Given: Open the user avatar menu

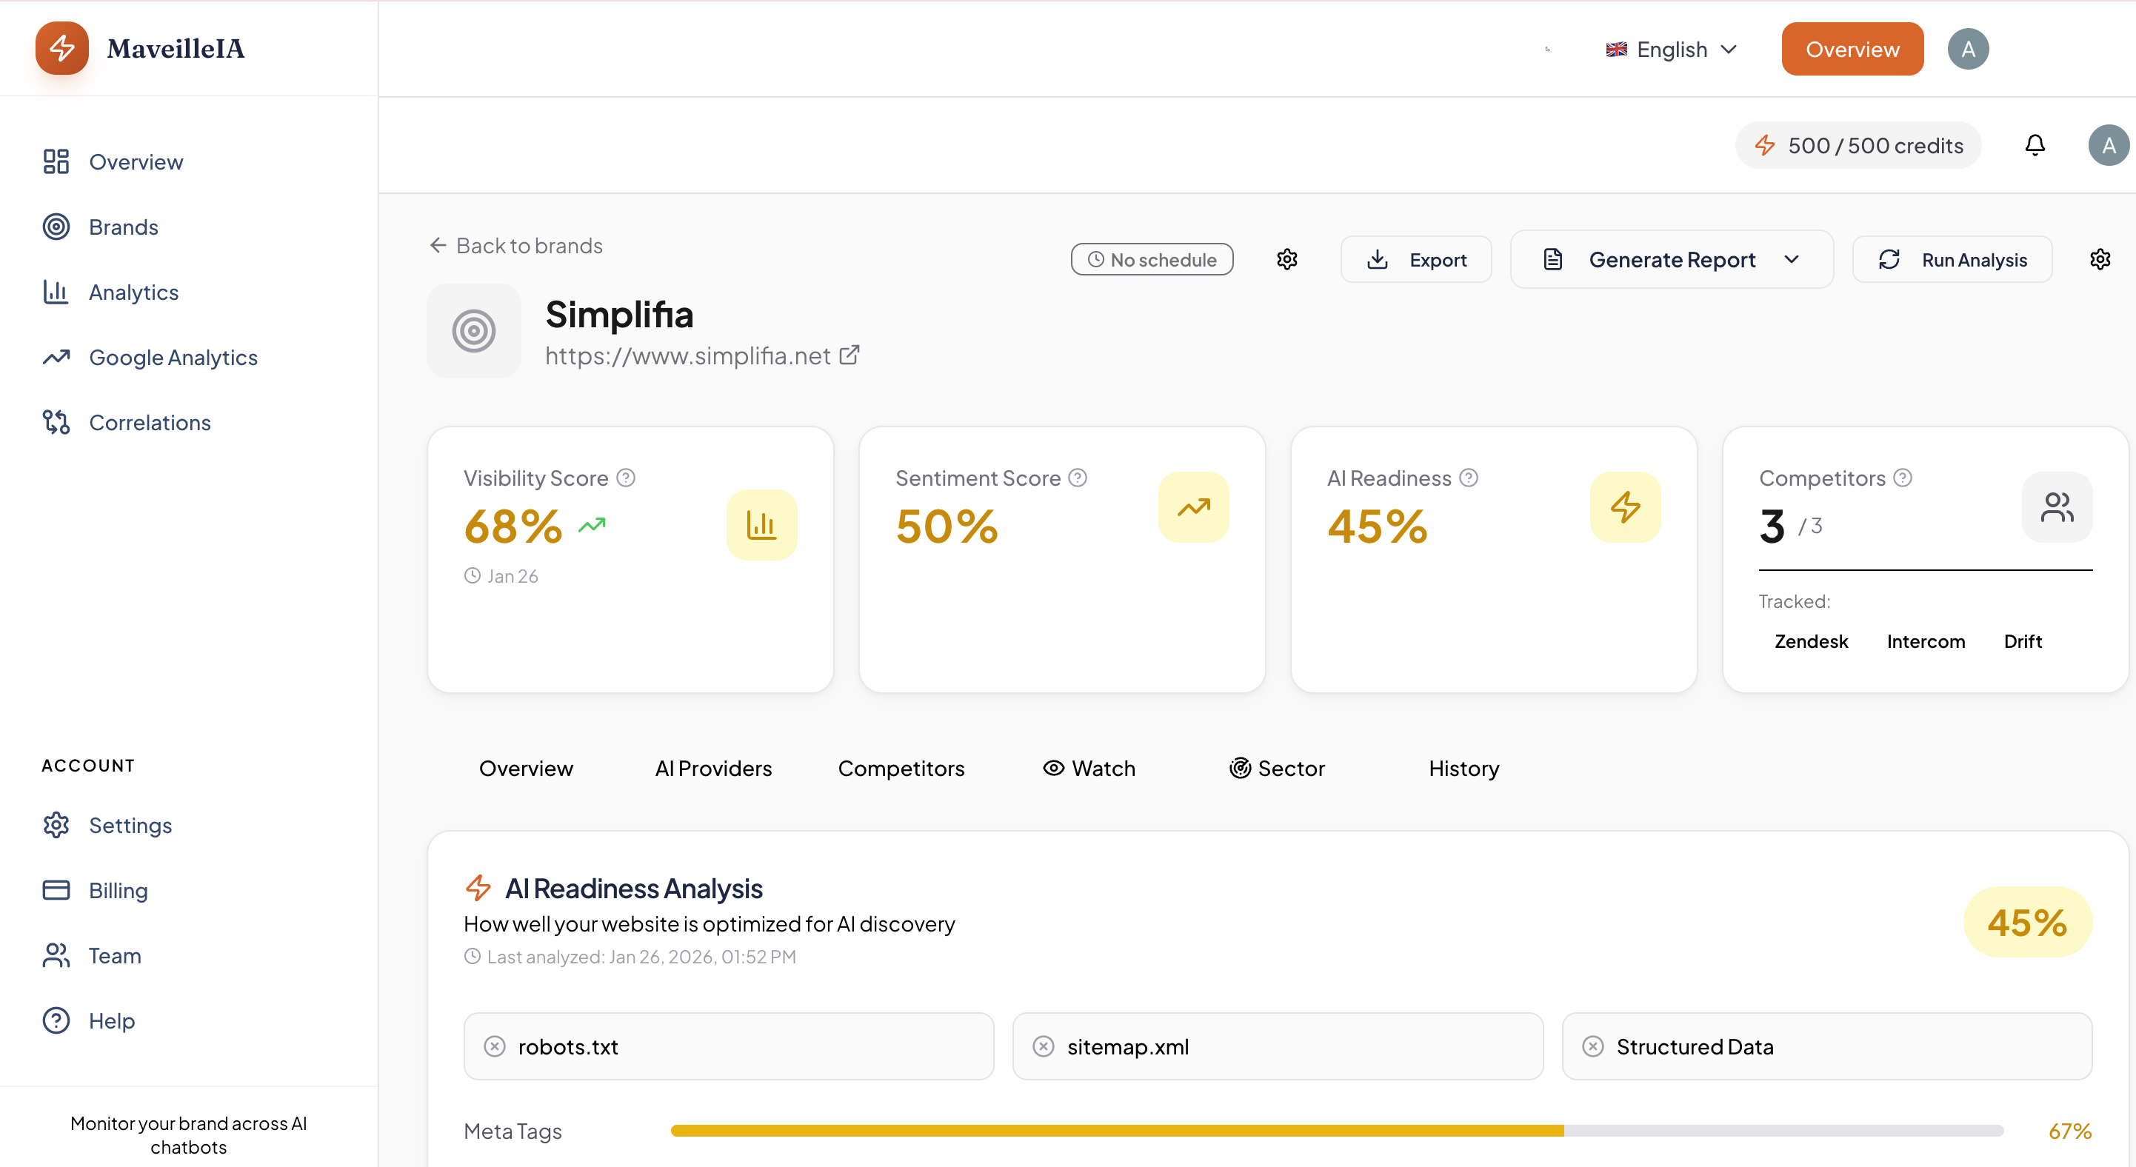Looking at the screenshot, I should point(1969,48).
